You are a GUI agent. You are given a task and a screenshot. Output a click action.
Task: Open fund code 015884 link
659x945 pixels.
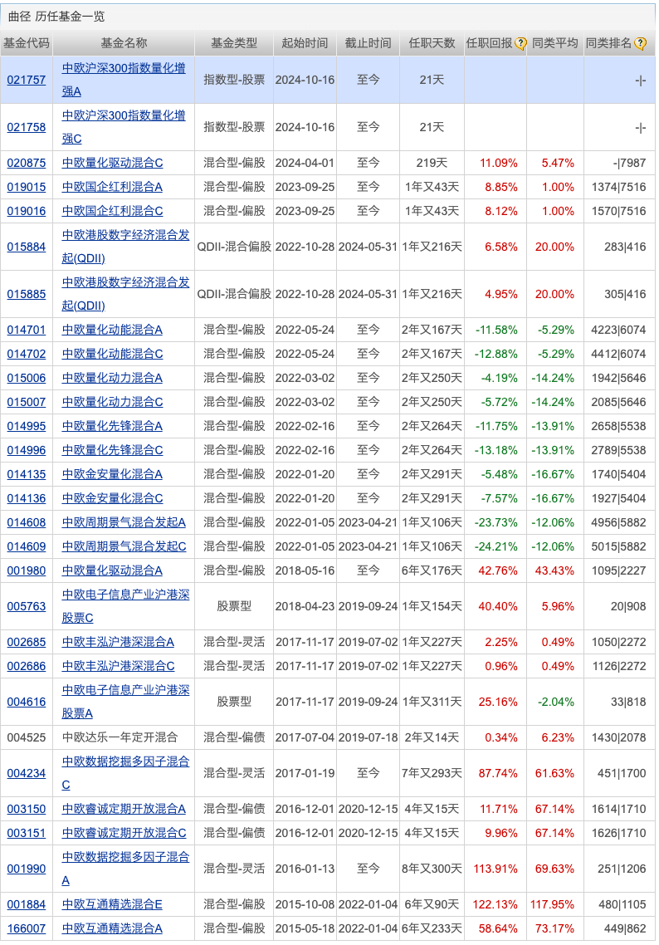click(26, 247)
